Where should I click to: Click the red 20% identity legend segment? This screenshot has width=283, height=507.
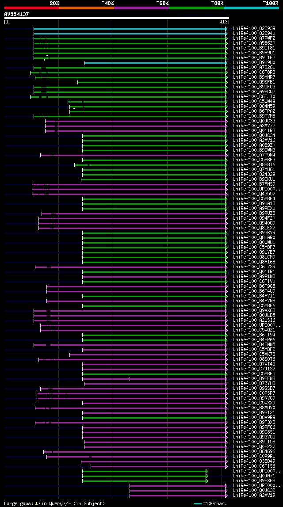tap(32, 8)
